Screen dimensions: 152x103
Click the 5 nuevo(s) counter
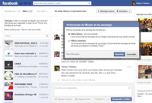pyautogui.click(x=44, y=87)
